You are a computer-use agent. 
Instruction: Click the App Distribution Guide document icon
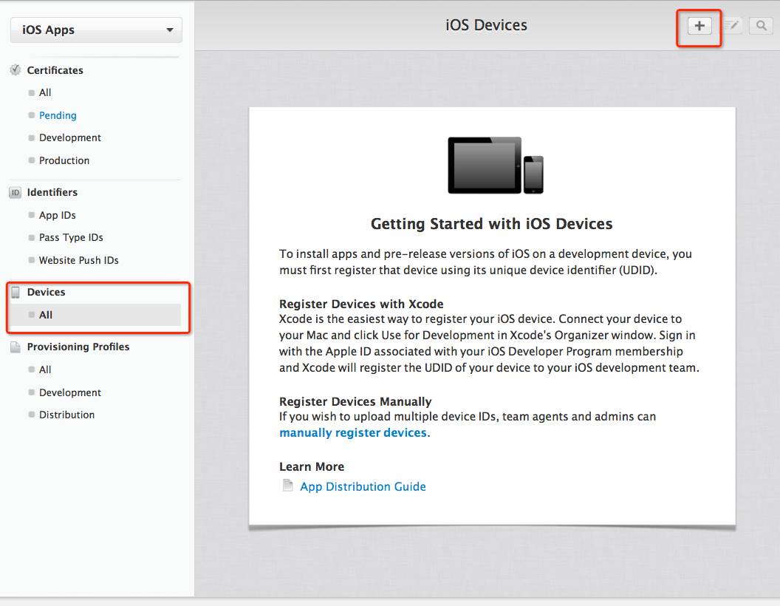pos(288,486)
